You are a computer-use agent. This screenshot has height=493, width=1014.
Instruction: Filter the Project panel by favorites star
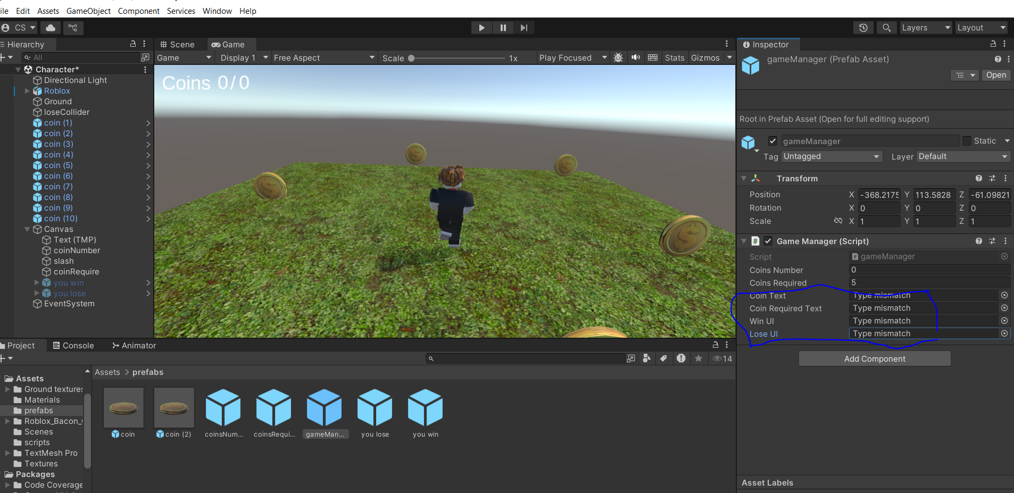[x=699, y=358]
